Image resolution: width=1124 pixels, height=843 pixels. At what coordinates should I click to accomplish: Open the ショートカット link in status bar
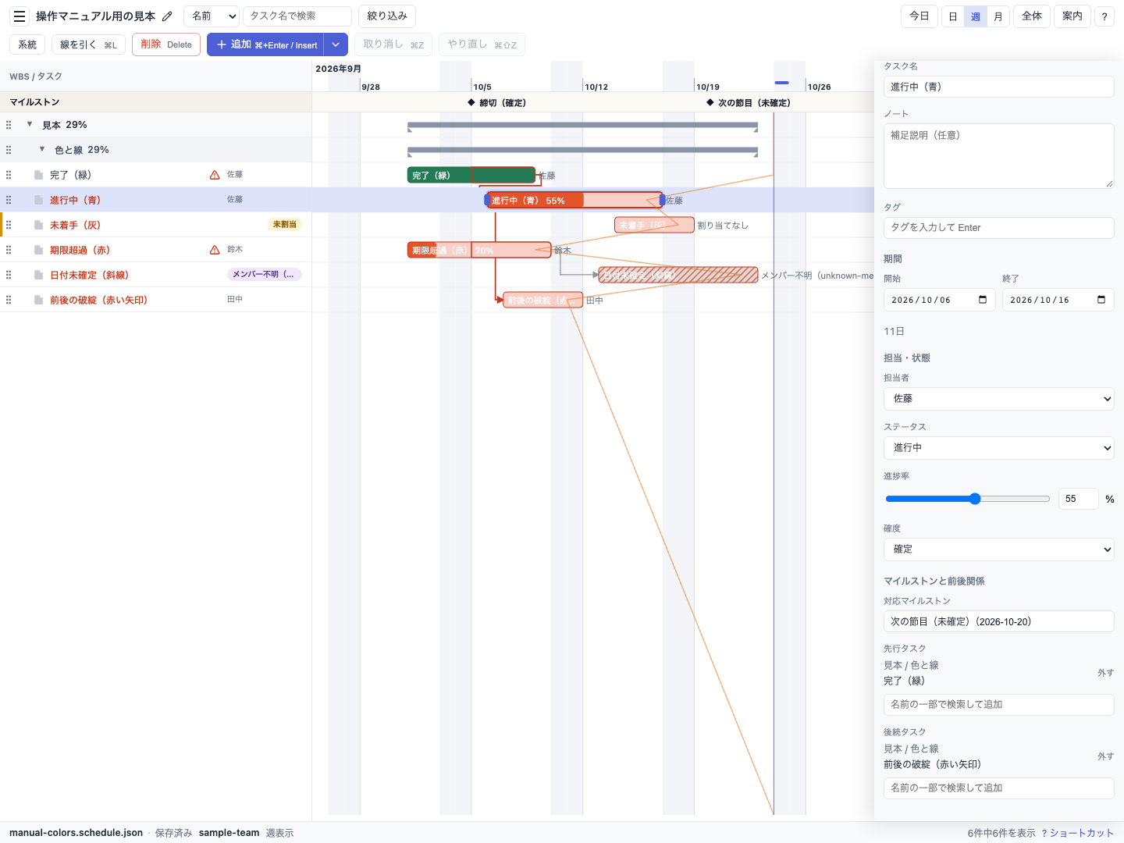pyautogui.click(x=1078, y=833)
